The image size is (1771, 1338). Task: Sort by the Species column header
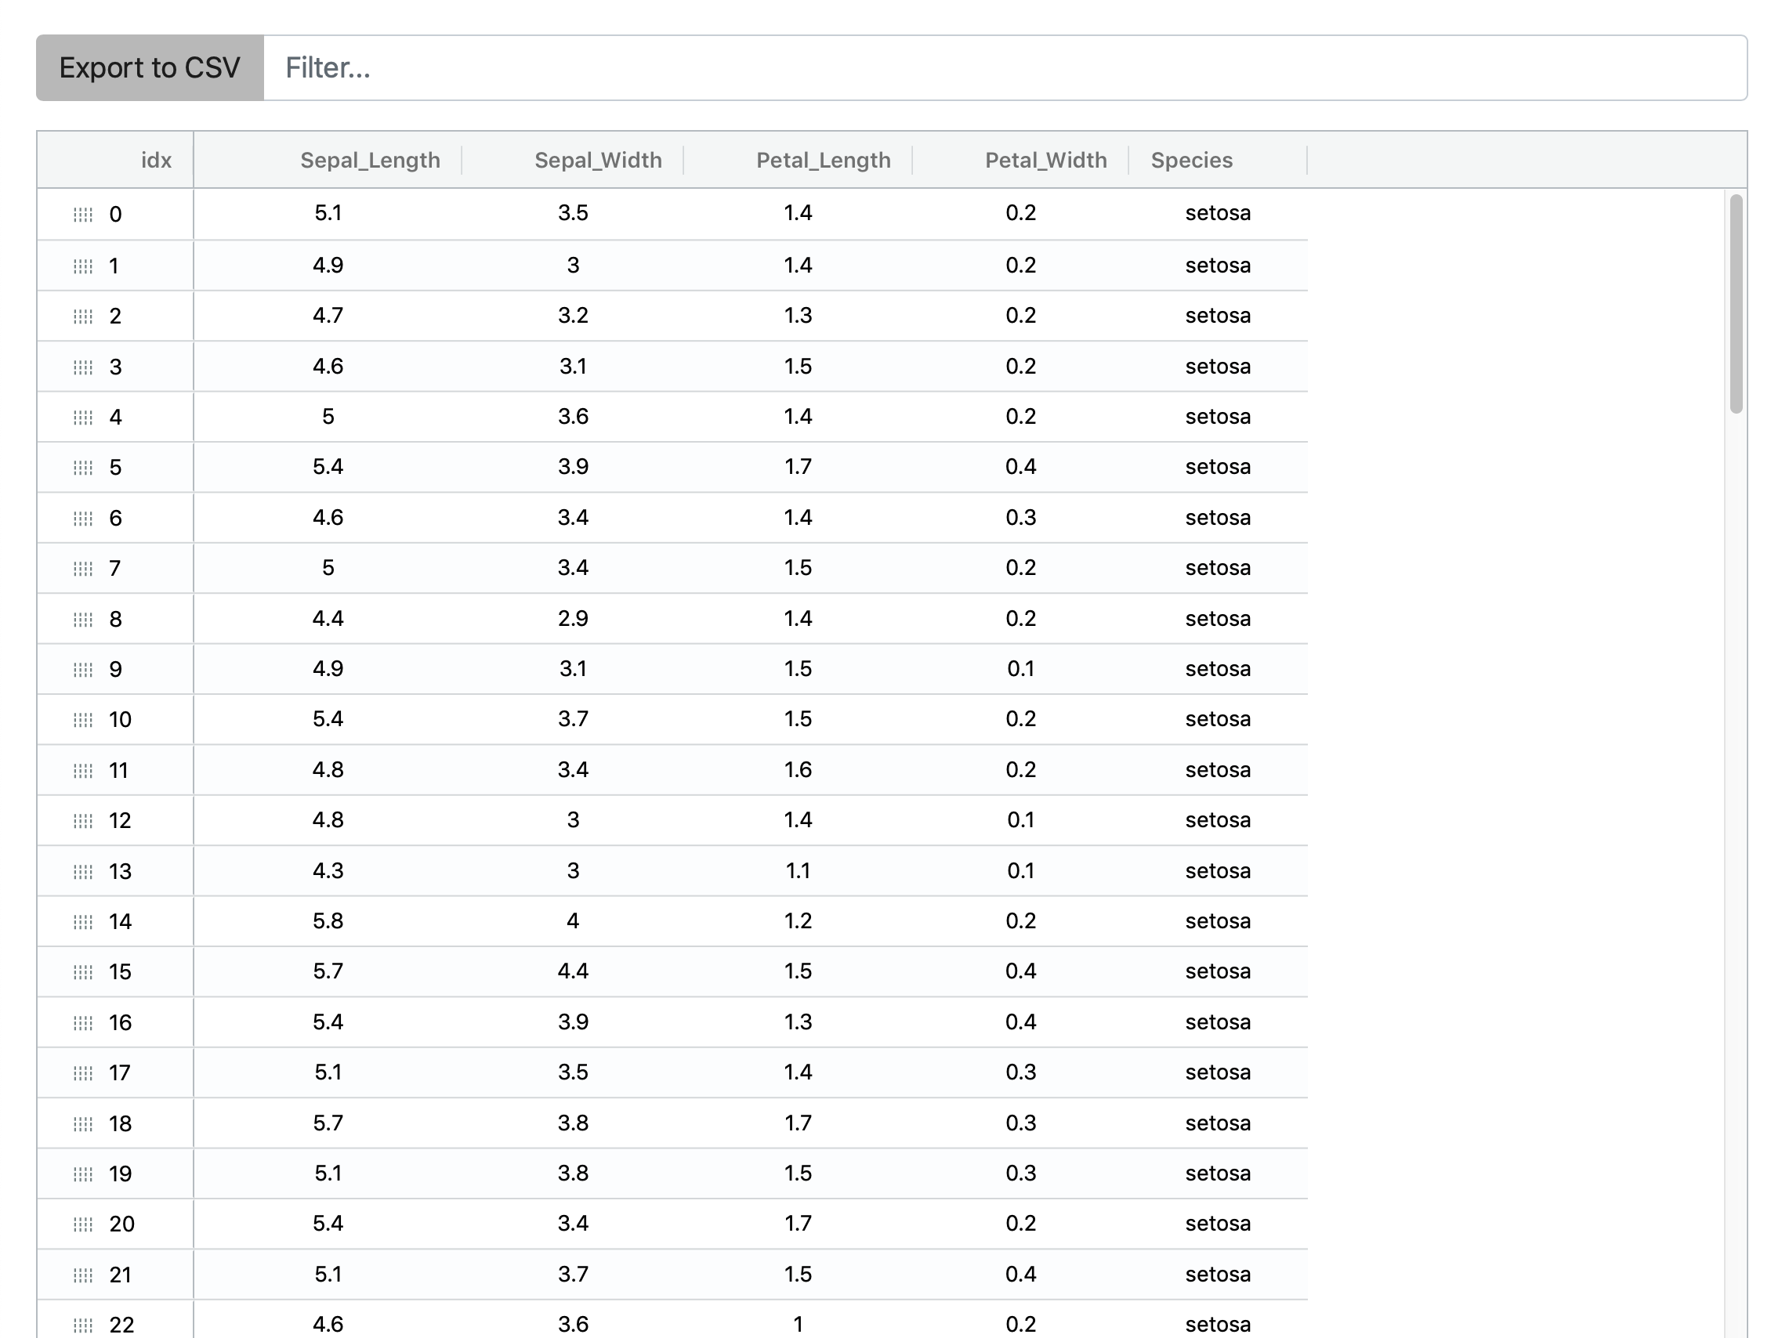(1191, 160)
